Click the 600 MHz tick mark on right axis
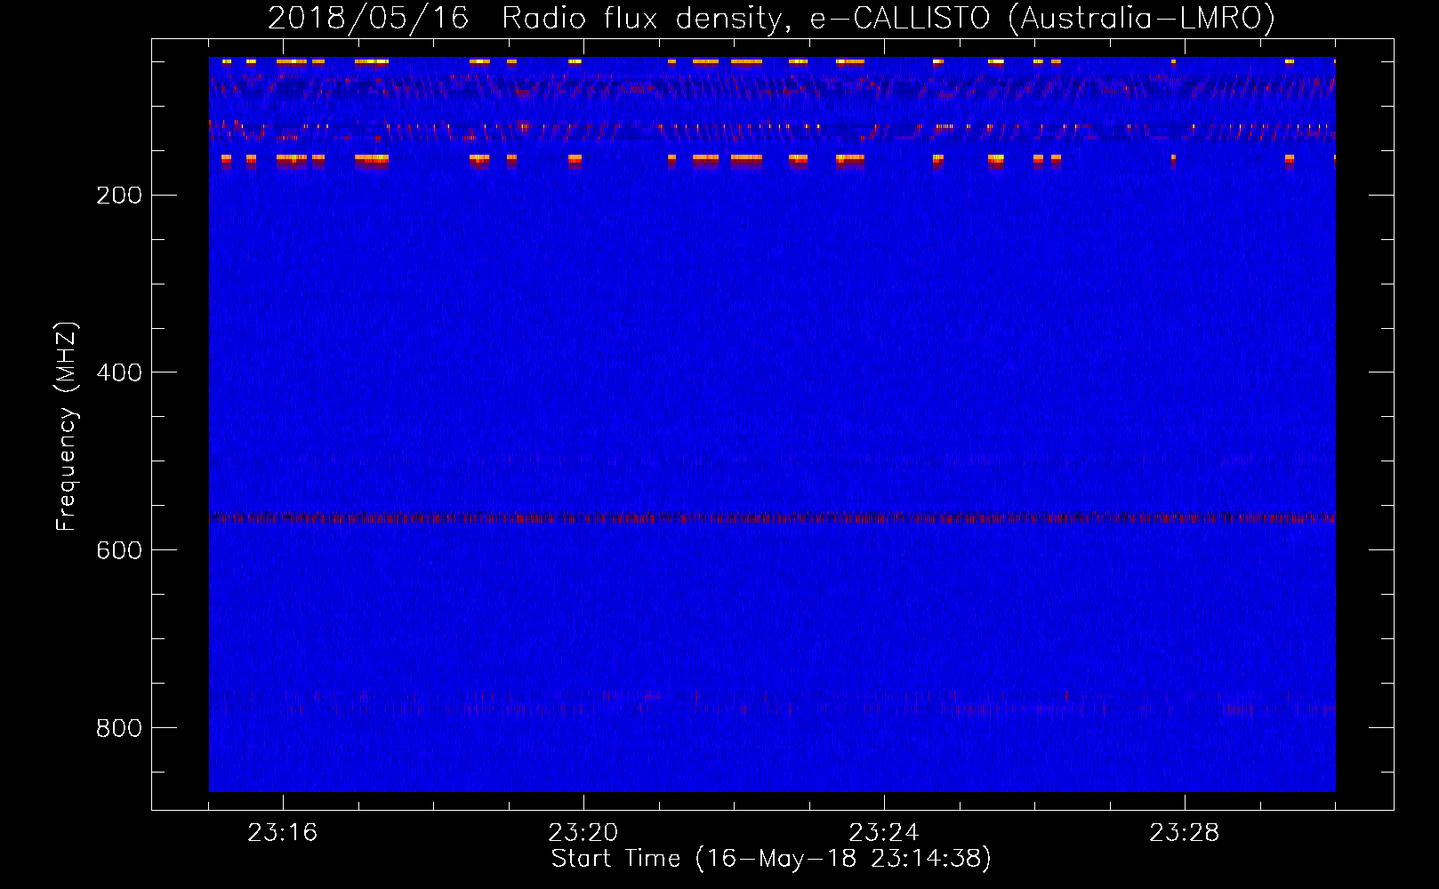The height and width of the screenshot is (889, 1439). click(x=1381, y=550)
